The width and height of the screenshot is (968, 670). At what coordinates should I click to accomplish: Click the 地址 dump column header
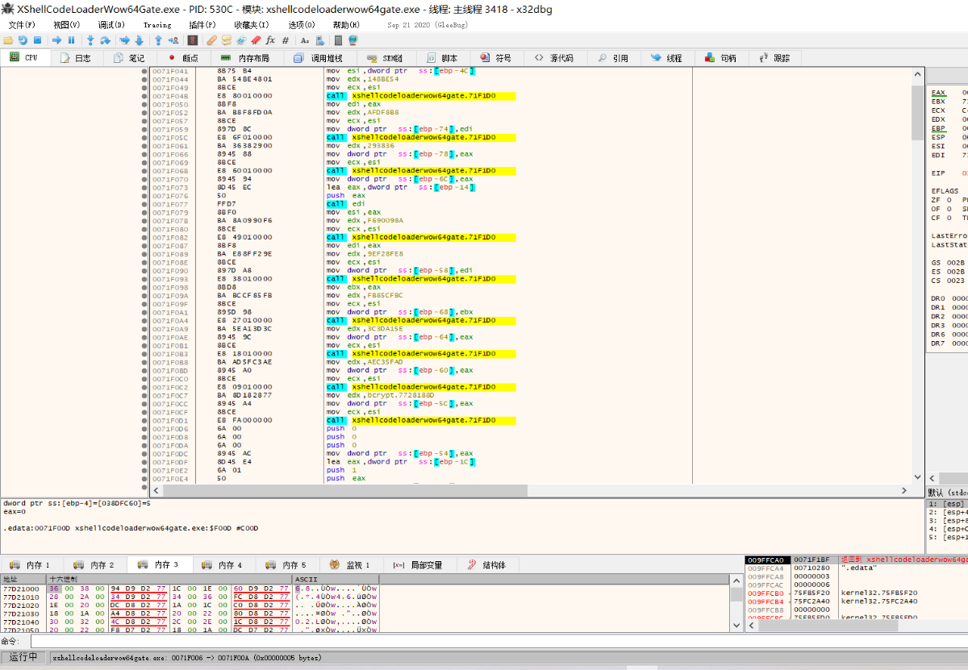(24, 579)
